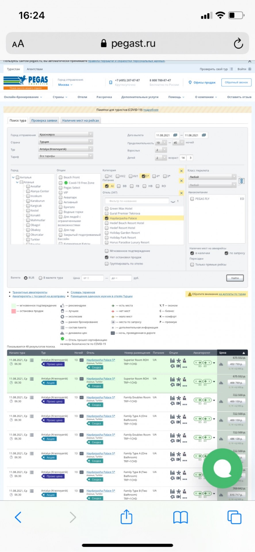This screenshot has width=255, height=552.
Task: Open the COVID-19 подробнее link
Action: [151, 110]
